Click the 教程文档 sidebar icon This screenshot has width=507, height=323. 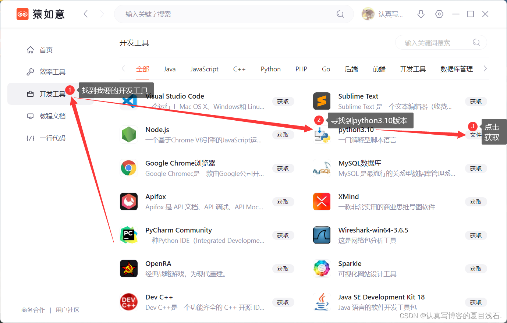[x=31, y=116]
